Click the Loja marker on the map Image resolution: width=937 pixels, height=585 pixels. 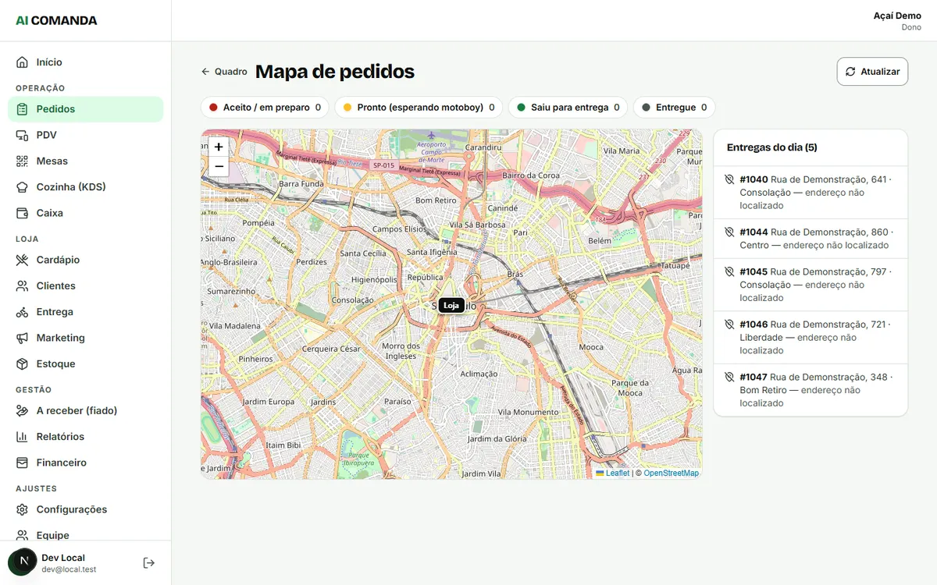451,305
